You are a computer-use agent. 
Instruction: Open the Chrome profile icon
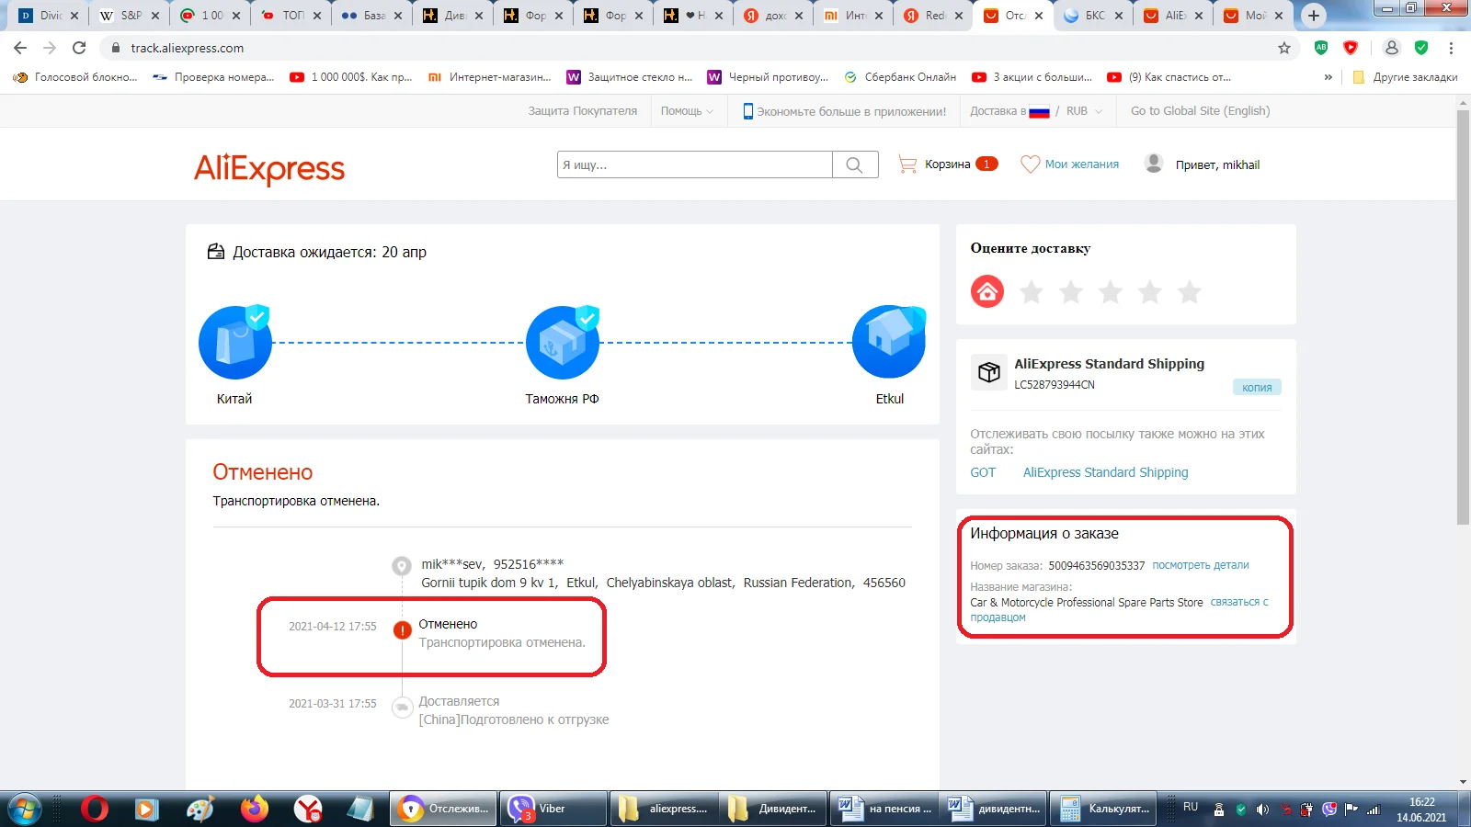coord(1392,48)
